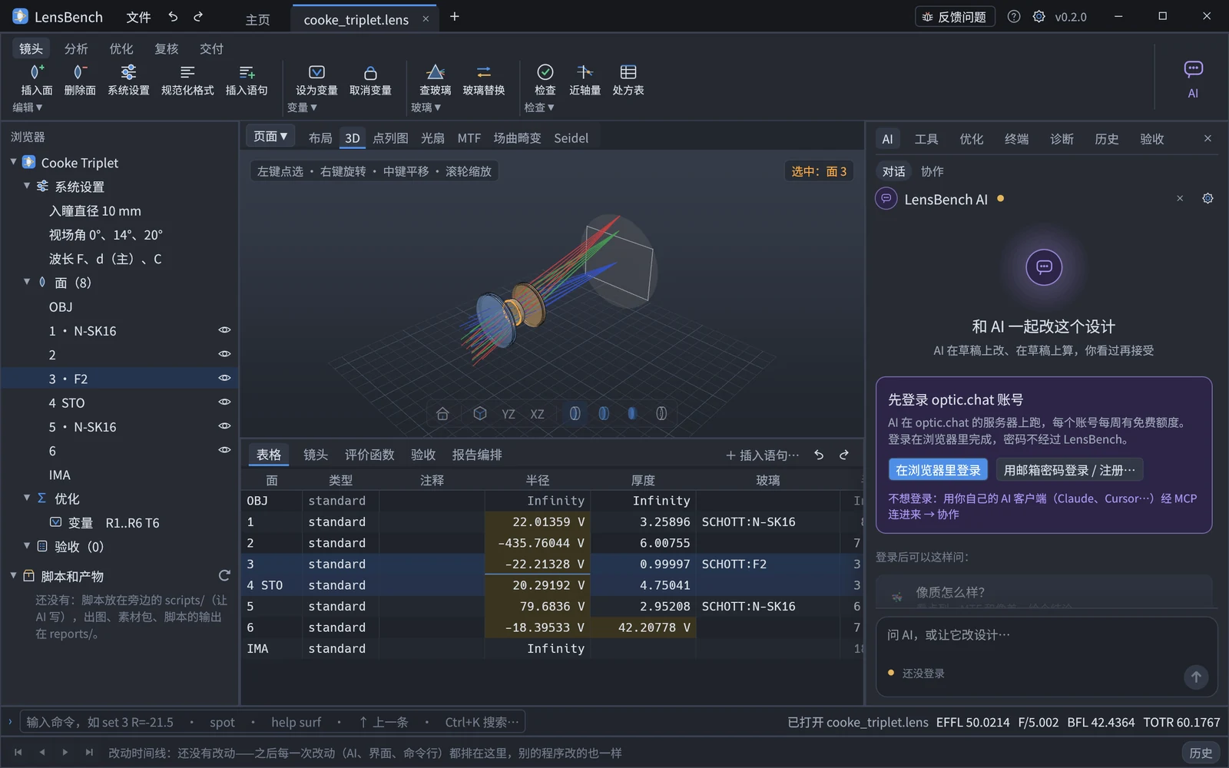
Task: Click the 玻璃替换 glass swap icon
Action: pos(484,72)
